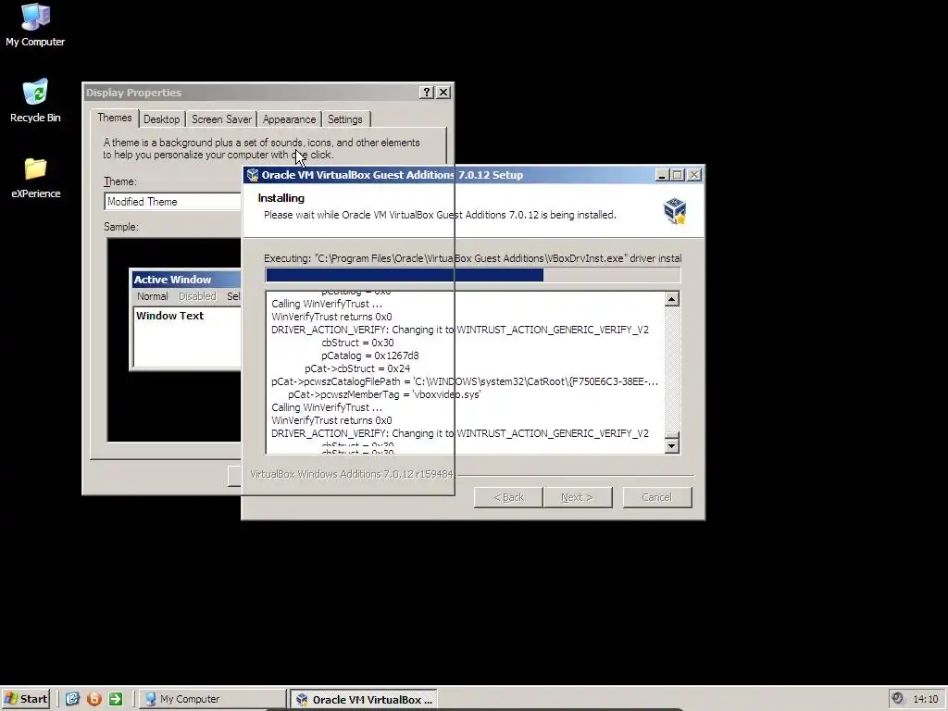The image size is (948, 711).
Task: Click the 'VirtualBox Windows Additions 7.0.12' footer text
Action: click(351, 474)
